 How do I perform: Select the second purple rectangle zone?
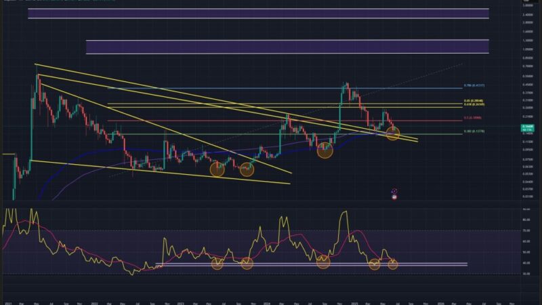(287, 47)
